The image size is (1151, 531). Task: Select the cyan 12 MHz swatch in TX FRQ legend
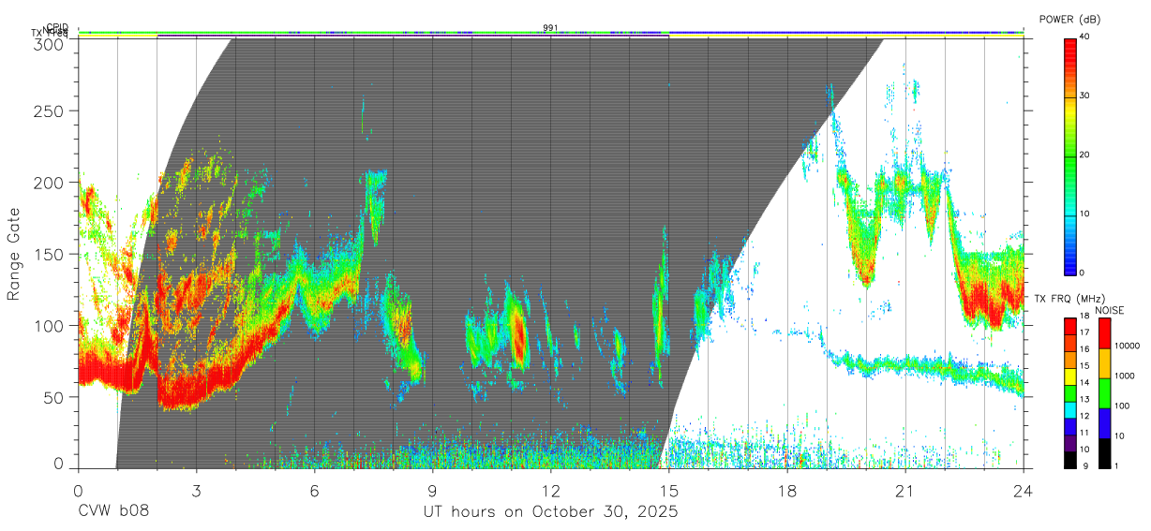click(x=1070, y=412)
